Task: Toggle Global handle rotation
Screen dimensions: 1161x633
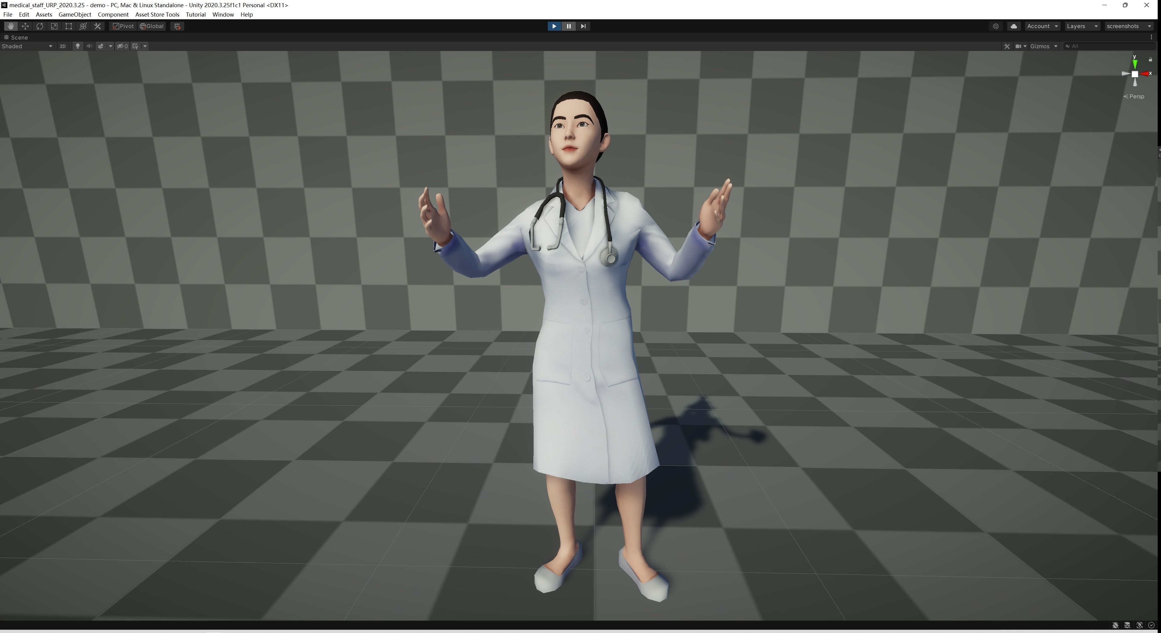Action: click(152, 26)
